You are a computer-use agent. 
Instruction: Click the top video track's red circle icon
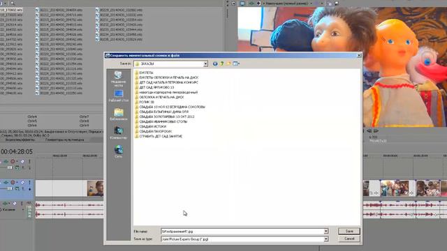click(x=13, y=161)
